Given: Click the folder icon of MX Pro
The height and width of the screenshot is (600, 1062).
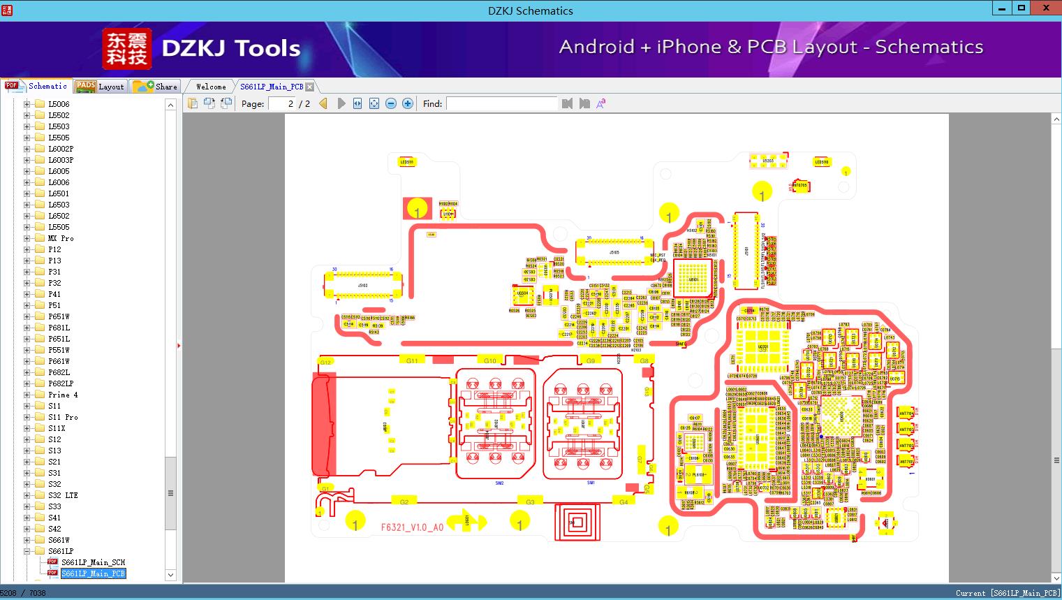Looking at the screenshot, I should point(40,238).
